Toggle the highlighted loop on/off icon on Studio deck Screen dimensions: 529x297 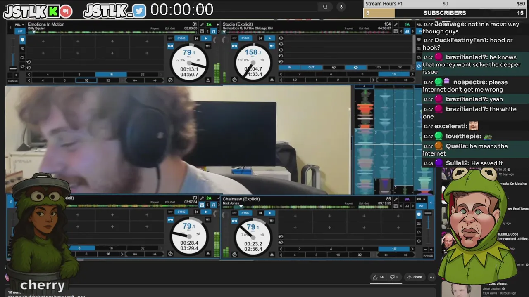pos(355,67)
